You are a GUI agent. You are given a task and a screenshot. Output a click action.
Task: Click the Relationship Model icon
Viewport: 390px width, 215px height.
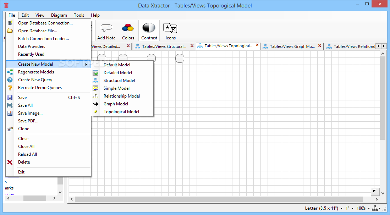(95, 96)
